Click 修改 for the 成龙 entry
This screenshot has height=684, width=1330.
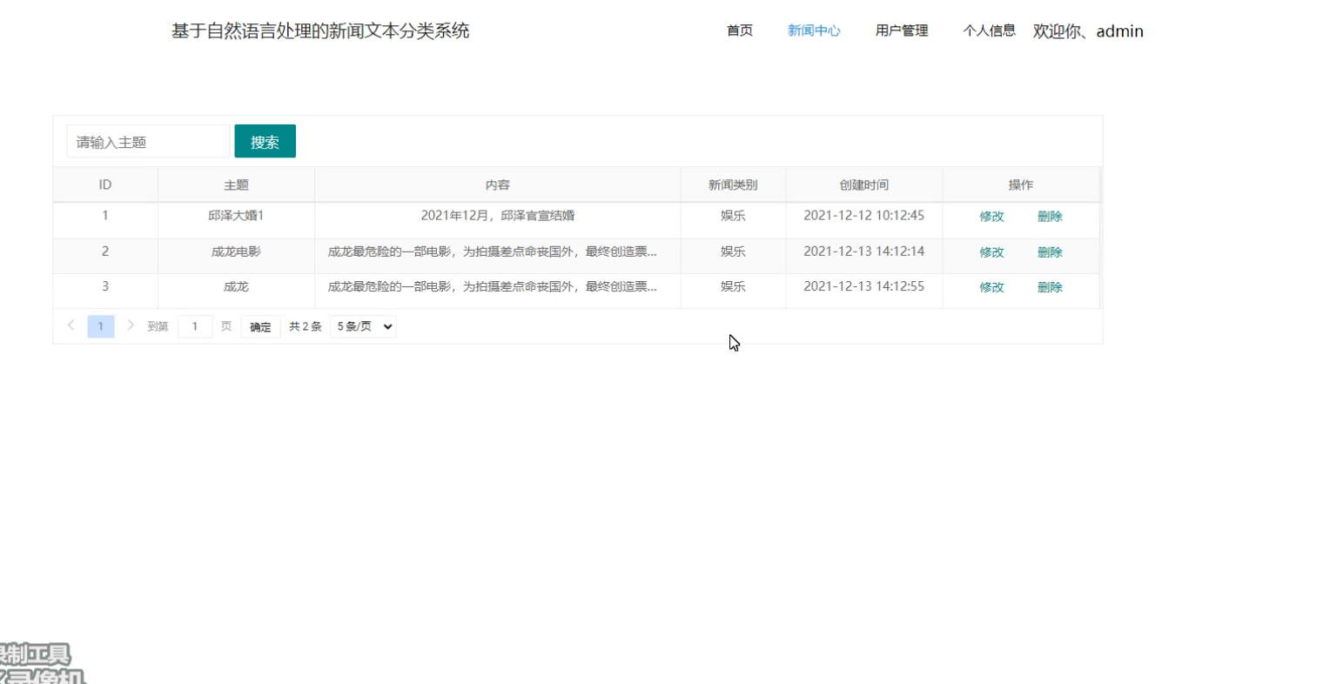(x=992, y=287)
